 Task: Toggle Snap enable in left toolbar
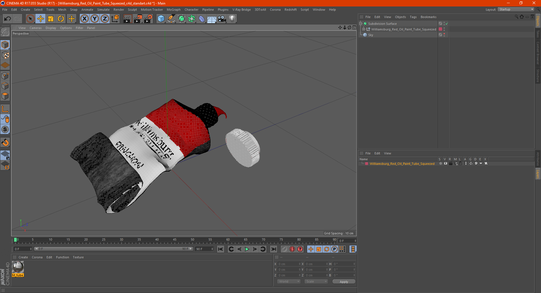5,143
